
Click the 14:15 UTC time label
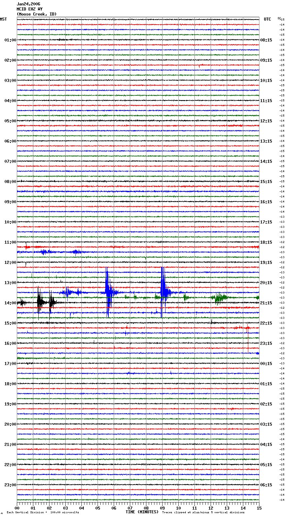tap(266, 161)
